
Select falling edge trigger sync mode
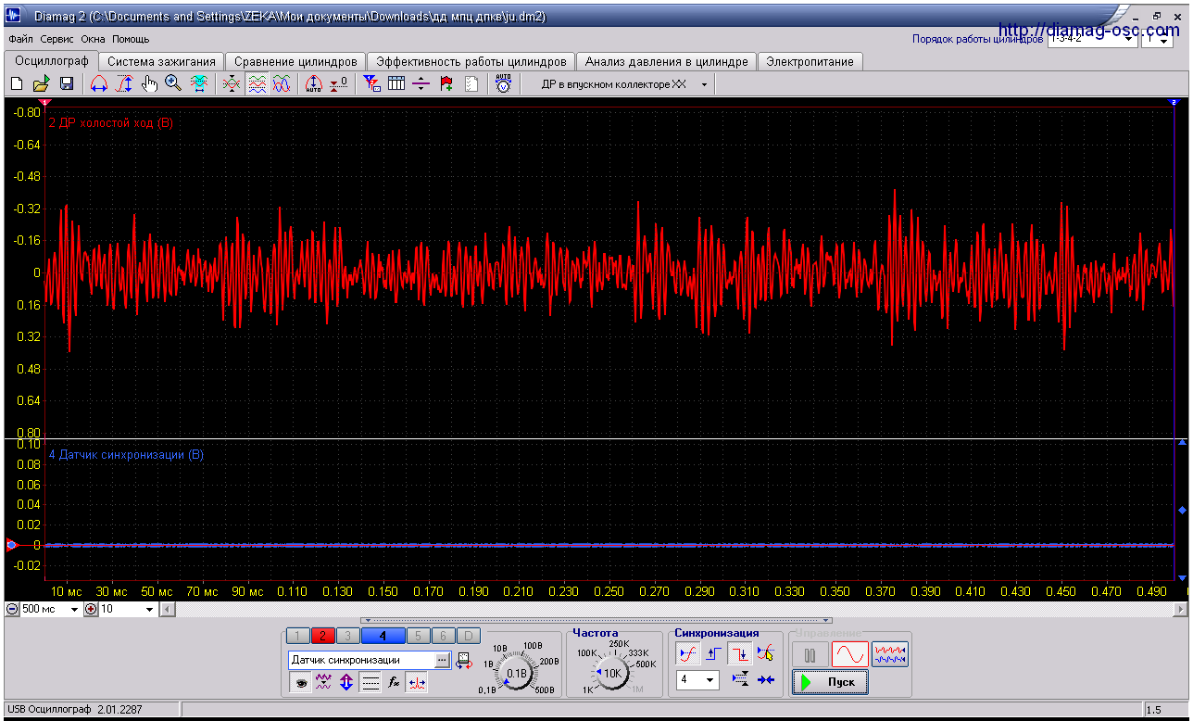(x=738, y=654)
